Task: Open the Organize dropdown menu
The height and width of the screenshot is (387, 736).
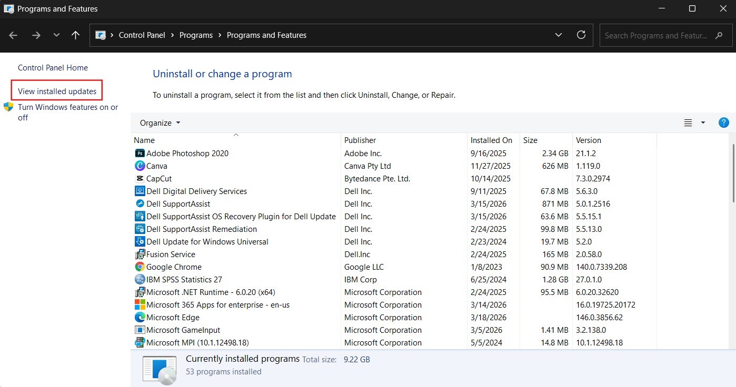Action: (160, 123)
